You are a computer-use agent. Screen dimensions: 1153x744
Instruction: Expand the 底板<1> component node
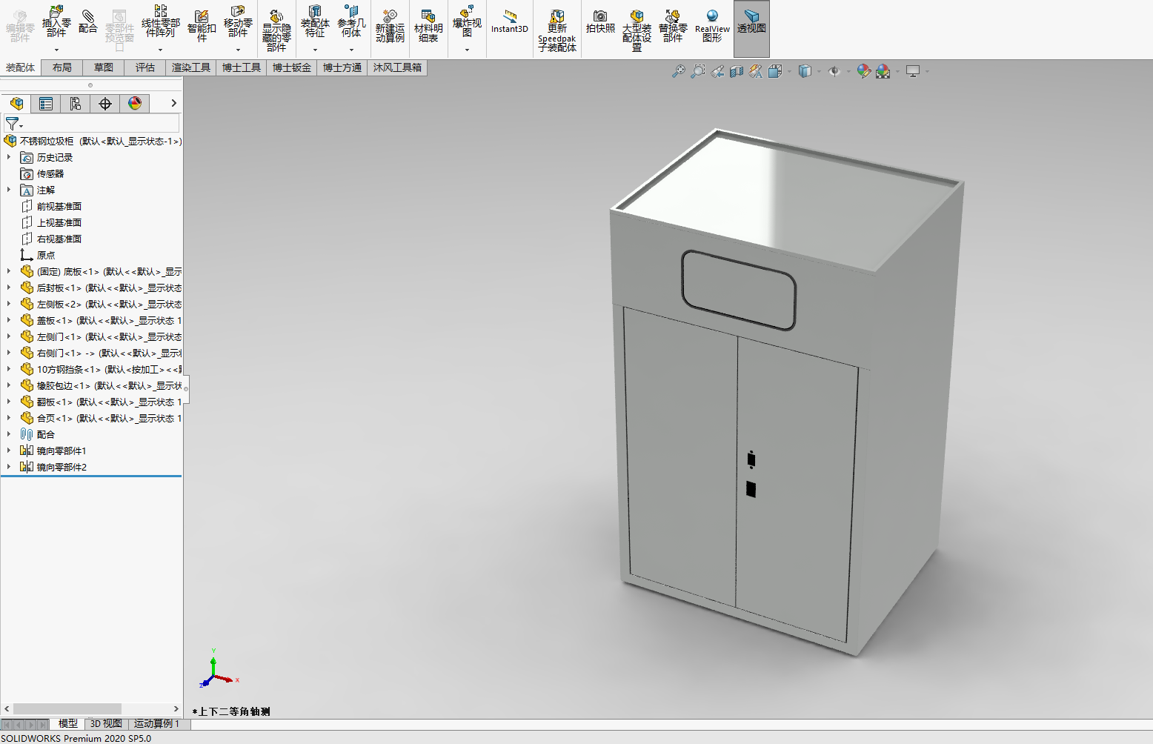9,271
